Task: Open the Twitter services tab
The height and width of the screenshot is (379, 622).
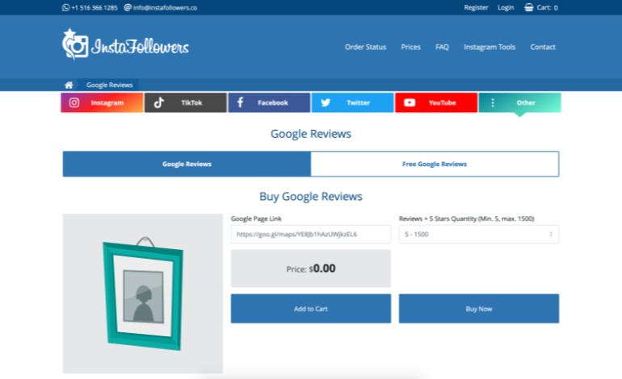Action: (x=353, y=102)
